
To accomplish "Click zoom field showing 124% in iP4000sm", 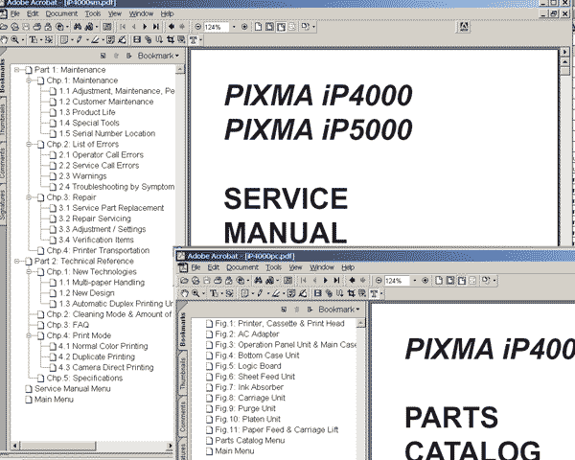I will tap(216, 27).
